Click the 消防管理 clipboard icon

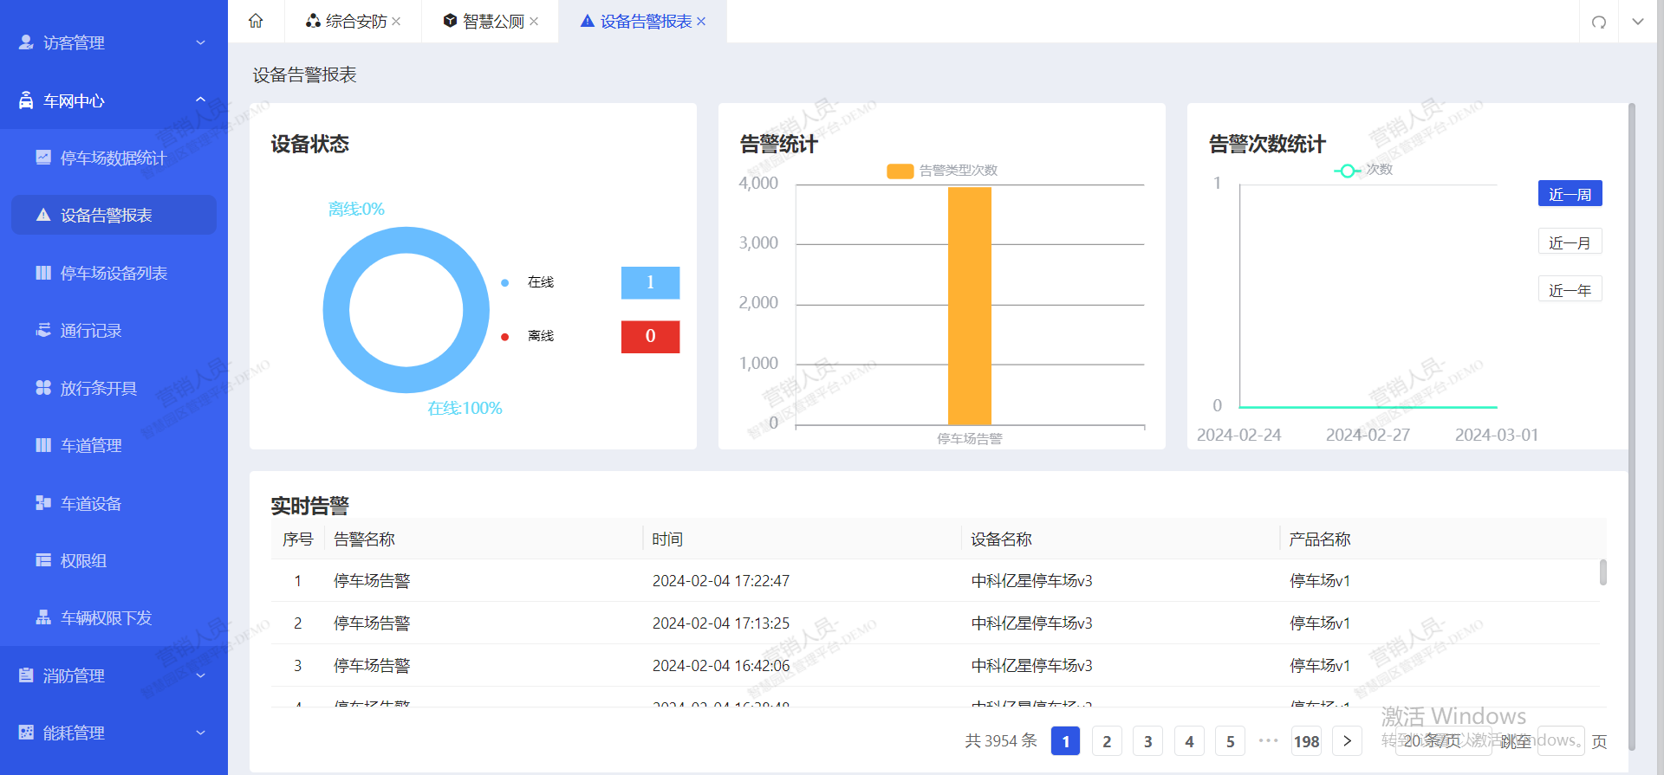coord(26,675)
